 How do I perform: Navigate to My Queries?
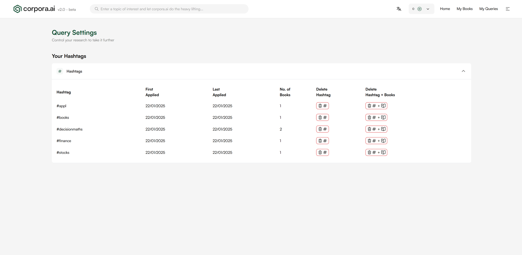point(488,9)
